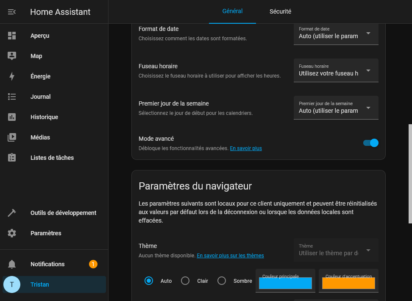
Task: Open the Aperçu dashboard icon
Action: pyautogui.click(x=12, y=36)
